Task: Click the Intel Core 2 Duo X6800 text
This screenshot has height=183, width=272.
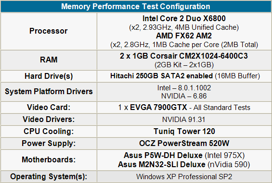Action: (184, 18)
